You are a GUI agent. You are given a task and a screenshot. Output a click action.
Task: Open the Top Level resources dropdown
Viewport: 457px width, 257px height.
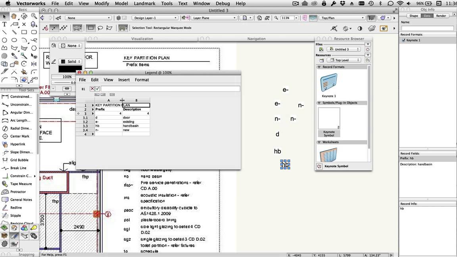pyautogui.click(x=344, y=60)
